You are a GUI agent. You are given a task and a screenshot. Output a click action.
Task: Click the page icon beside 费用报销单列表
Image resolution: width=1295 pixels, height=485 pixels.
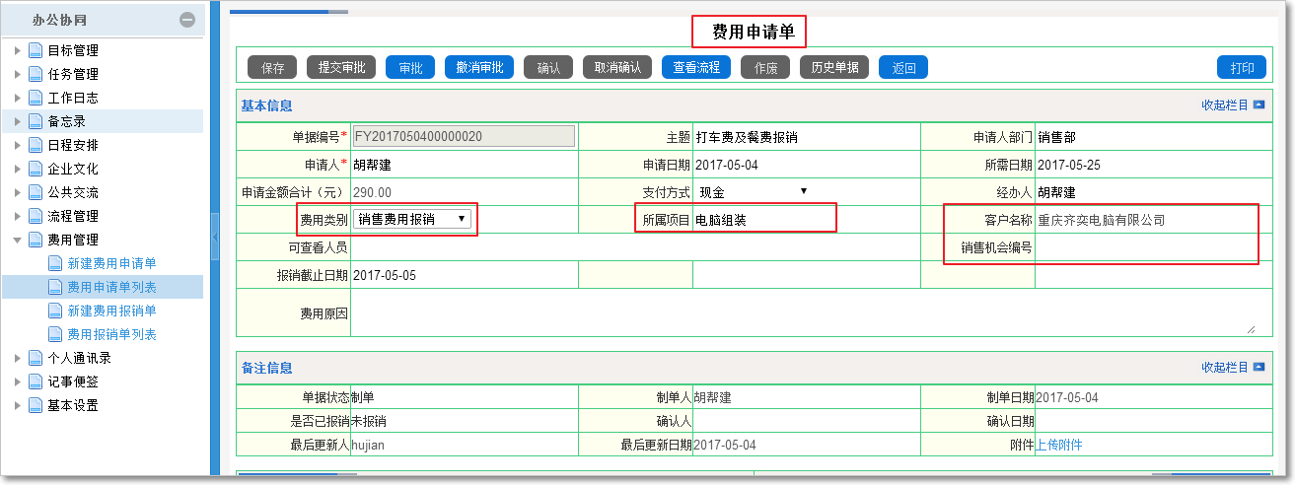click(55, 334)
